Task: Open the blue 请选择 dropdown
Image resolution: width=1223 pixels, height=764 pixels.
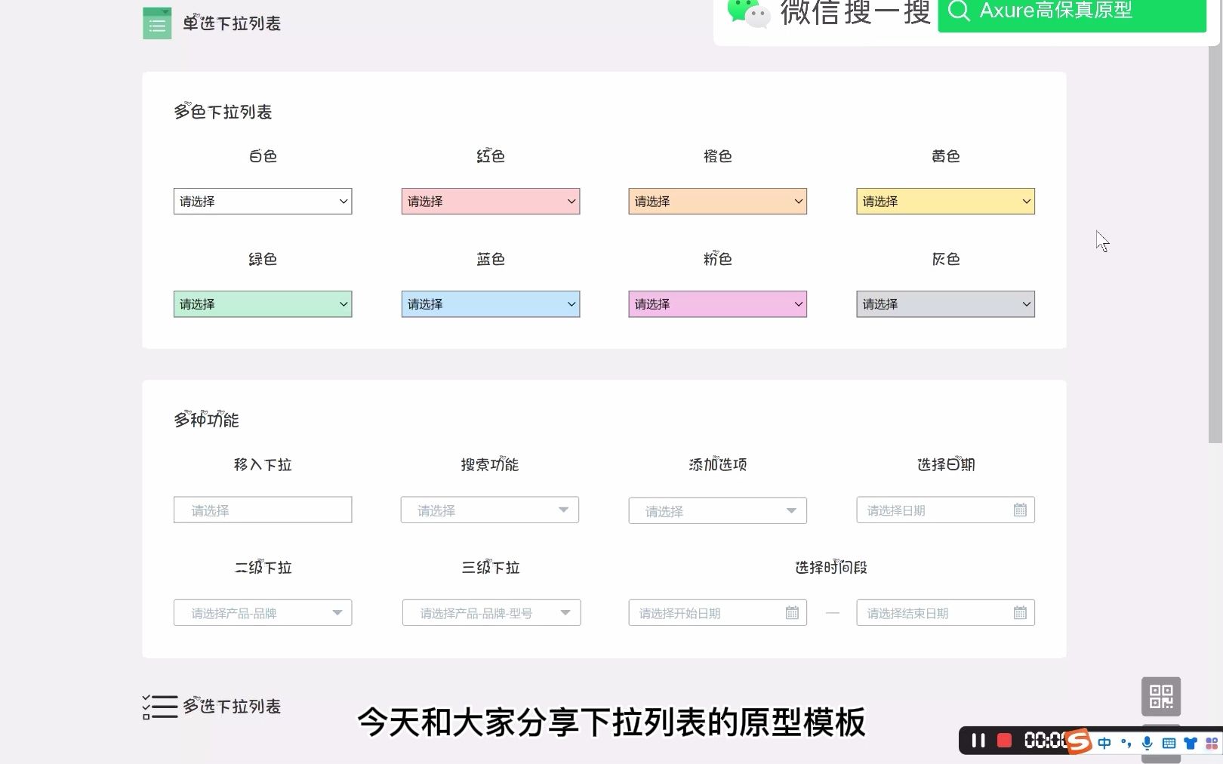Action: [491, 304]
